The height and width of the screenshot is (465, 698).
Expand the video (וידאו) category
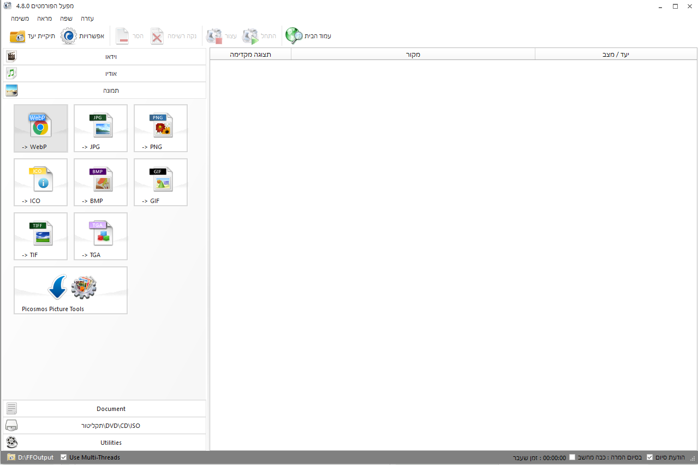pos(105,57)
